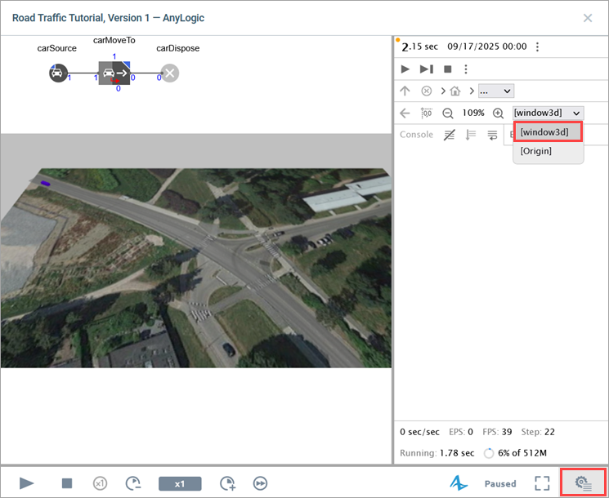
Task: Stop the simulation in bottom toolbar
Action: pyautogui.click(x=67, y=483)
